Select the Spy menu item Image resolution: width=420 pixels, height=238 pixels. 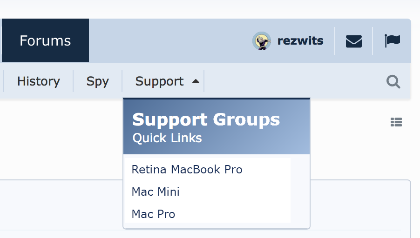(97, 81)
